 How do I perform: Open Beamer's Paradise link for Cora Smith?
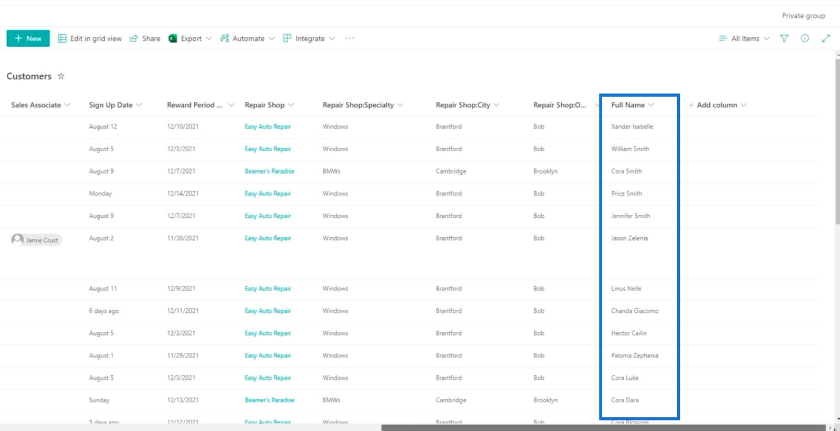[269, 171]
